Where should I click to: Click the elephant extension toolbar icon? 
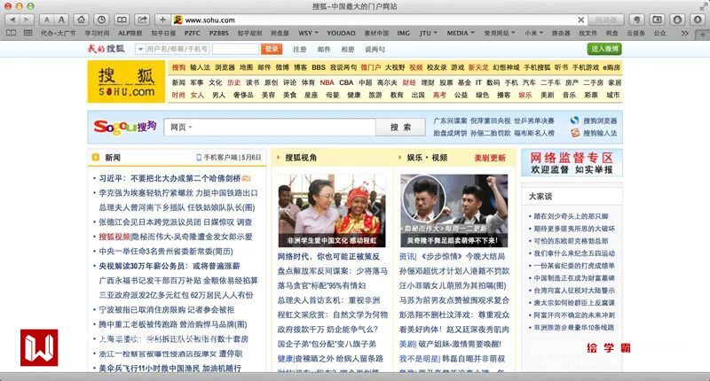coord(636,19)
